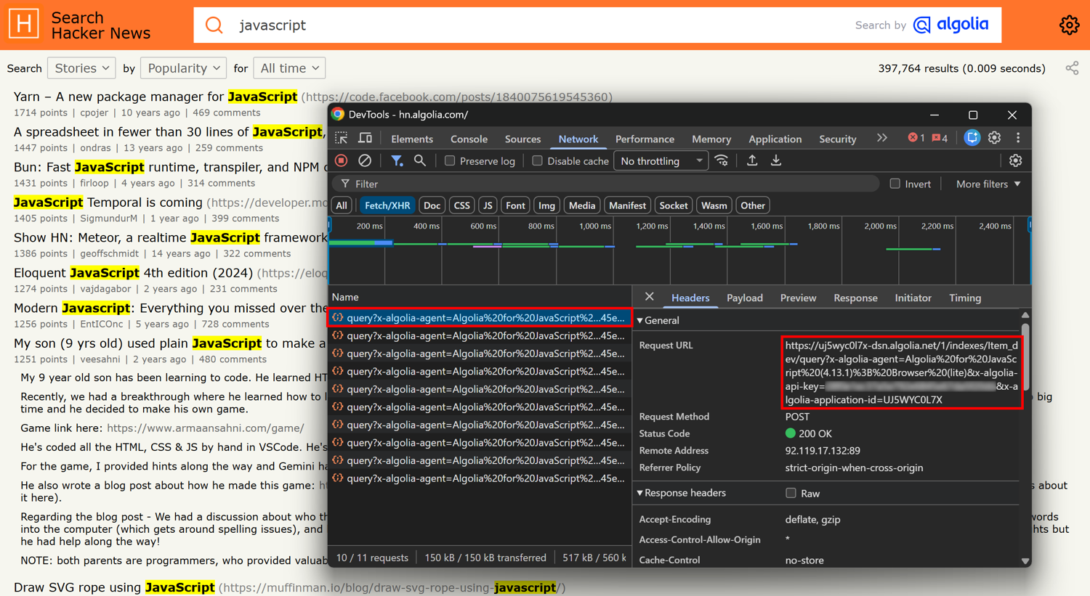Click the red error count badge
The image size is (1090, 596).
tap(916, 138)
